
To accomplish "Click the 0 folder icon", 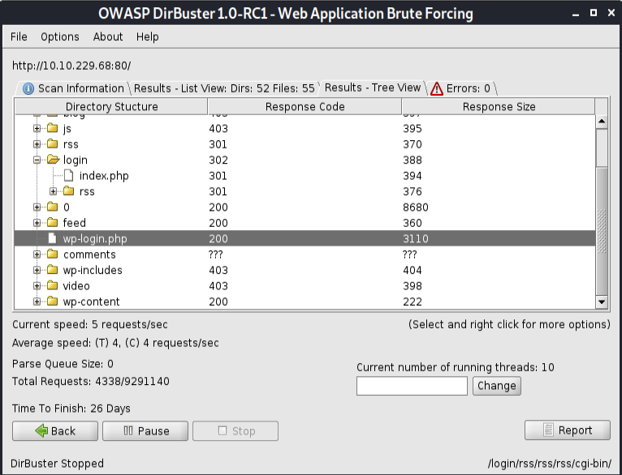I will [x=52, y=207].
